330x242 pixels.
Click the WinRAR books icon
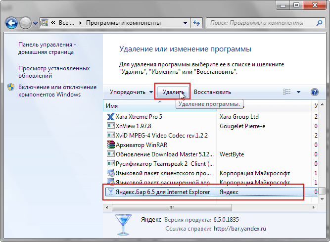[110, 145]
